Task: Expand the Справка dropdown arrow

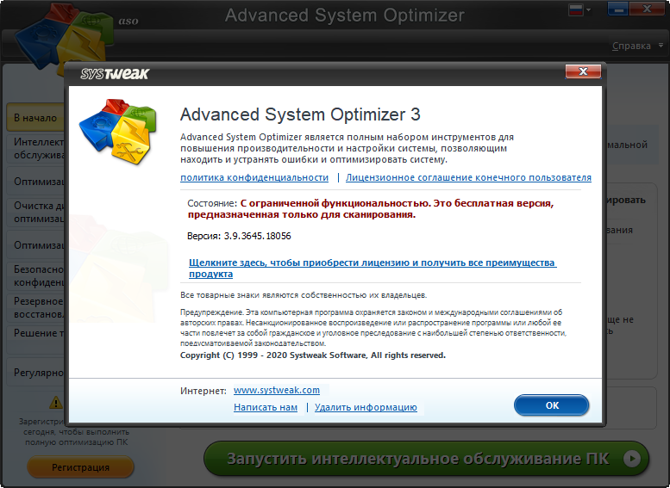Action: pyautogui.click(x=661, y=46)
